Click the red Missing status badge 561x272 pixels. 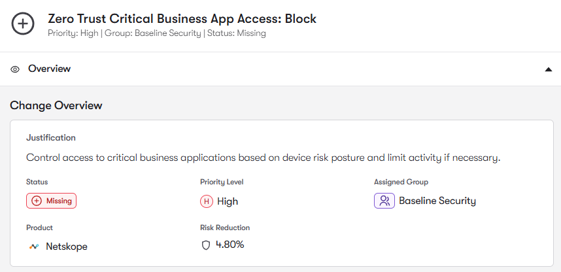tap(52, 201)
